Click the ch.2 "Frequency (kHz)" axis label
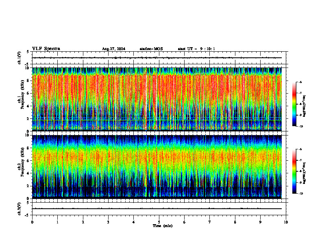The width and height of the screenshot is (322, 249). point(22,162)
